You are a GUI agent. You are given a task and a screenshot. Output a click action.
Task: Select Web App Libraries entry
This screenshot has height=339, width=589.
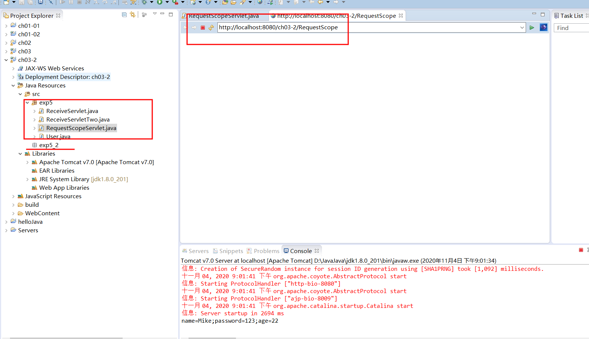[64, 187]
